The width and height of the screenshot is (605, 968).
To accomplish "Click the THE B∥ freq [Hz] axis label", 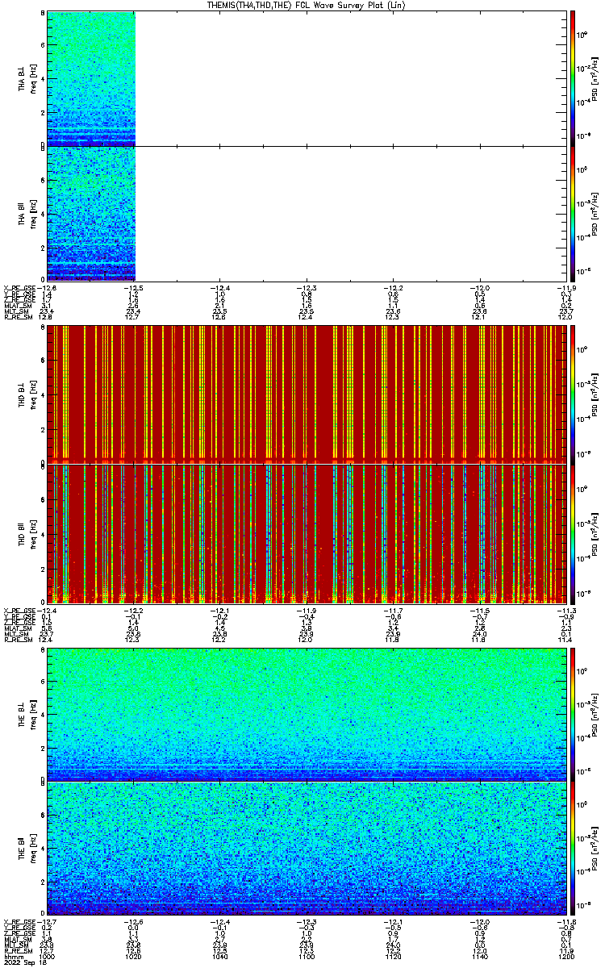I will pyautogui.click(x=28, y=849).
